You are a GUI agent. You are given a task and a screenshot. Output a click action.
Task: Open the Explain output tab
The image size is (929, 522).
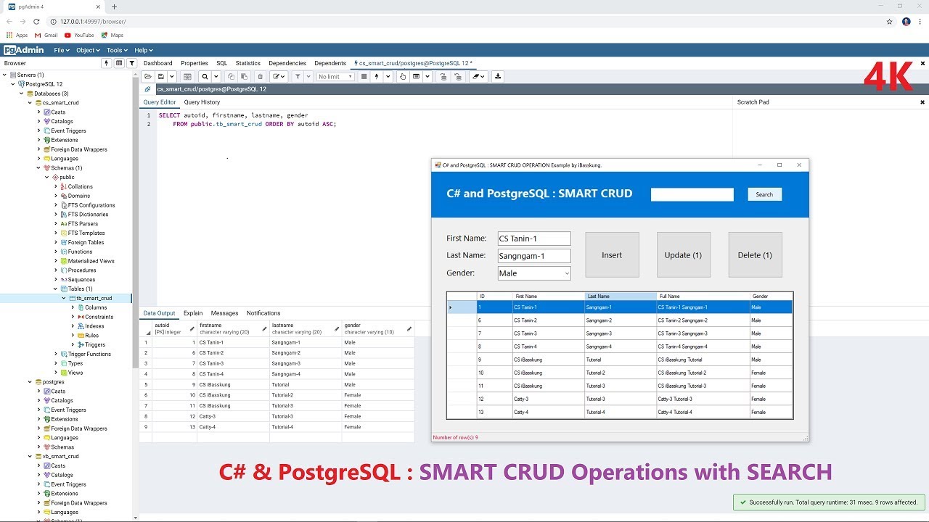193,313
